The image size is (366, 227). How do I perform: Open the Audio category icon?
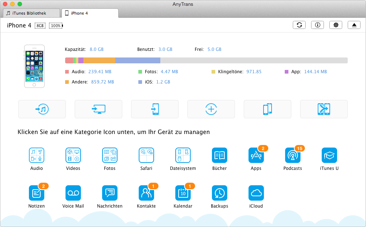pos(36,155)
